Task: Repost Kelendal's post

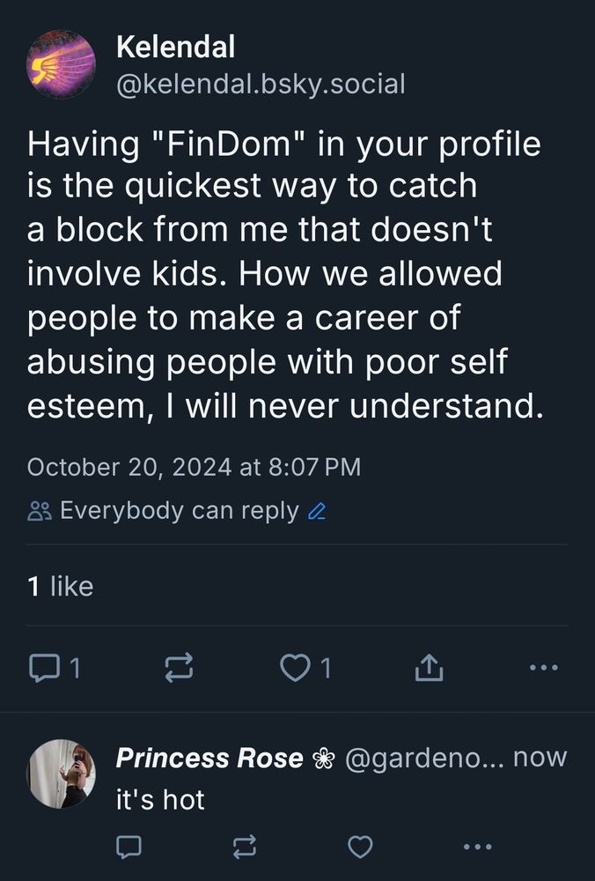Action: tap(180, 670)
